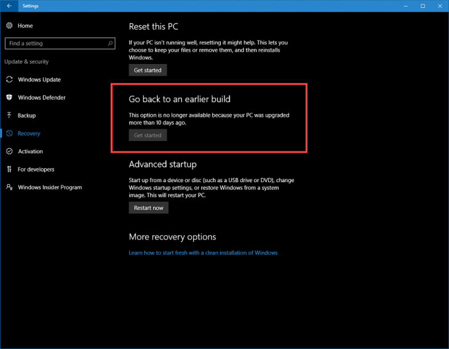Open the Activation section
This screenshot has width=449, height=349.
click(x=30, y=151)
